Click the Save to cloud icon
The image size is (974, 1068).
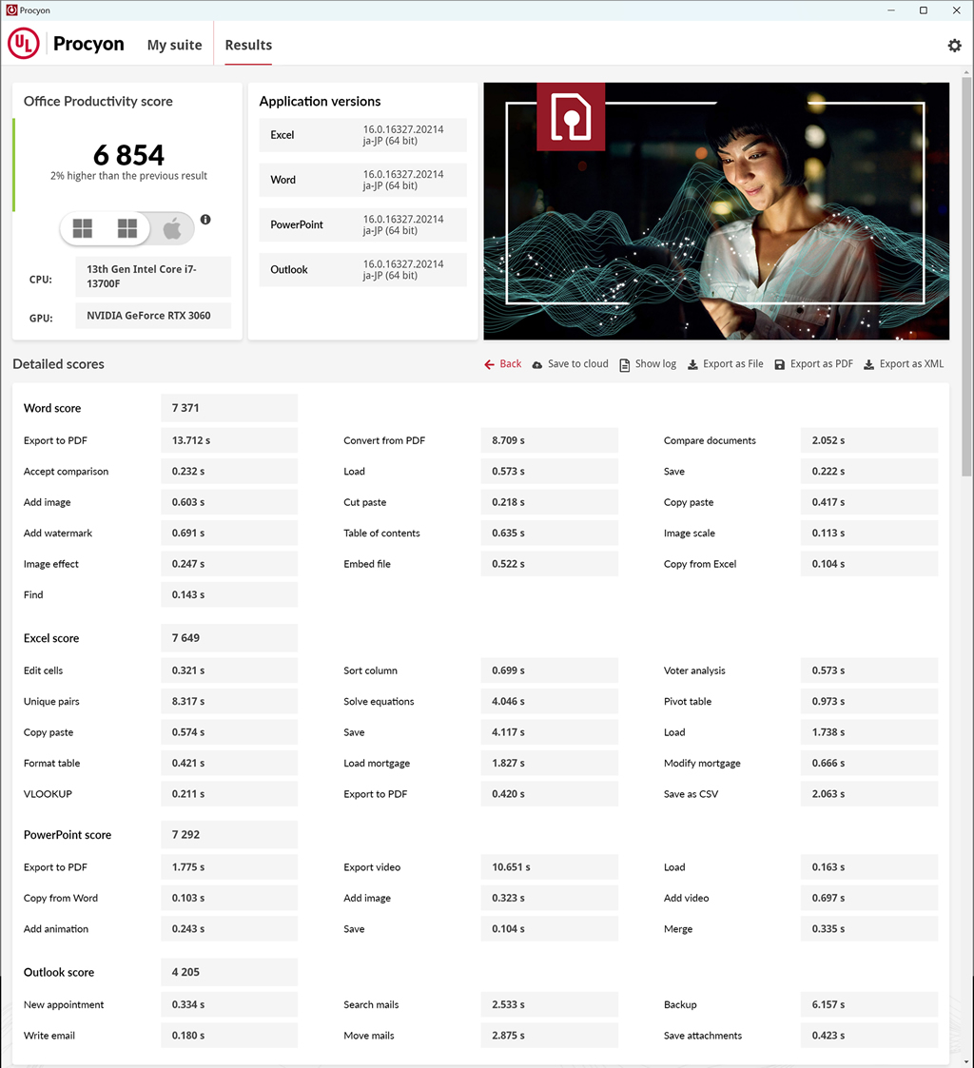(537, 364)
